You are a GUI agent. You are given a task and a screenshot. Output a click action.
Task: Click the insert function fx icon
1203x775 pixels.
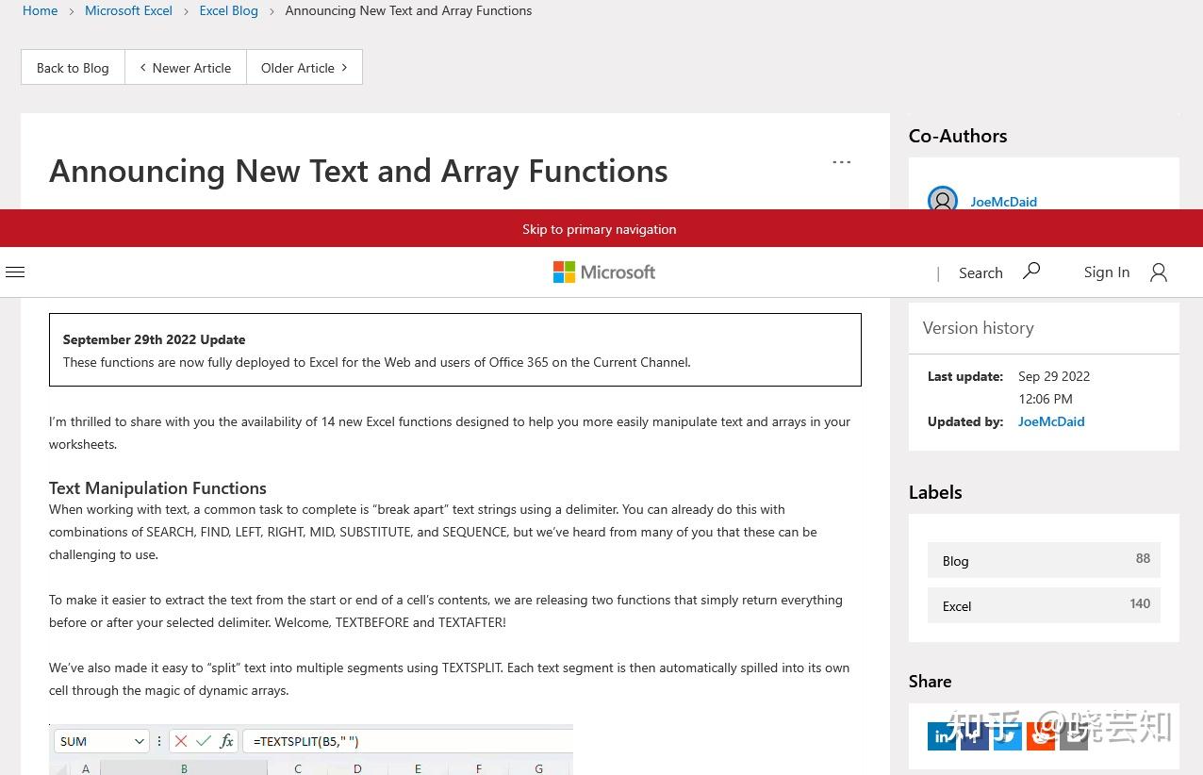tap(226, 741)
